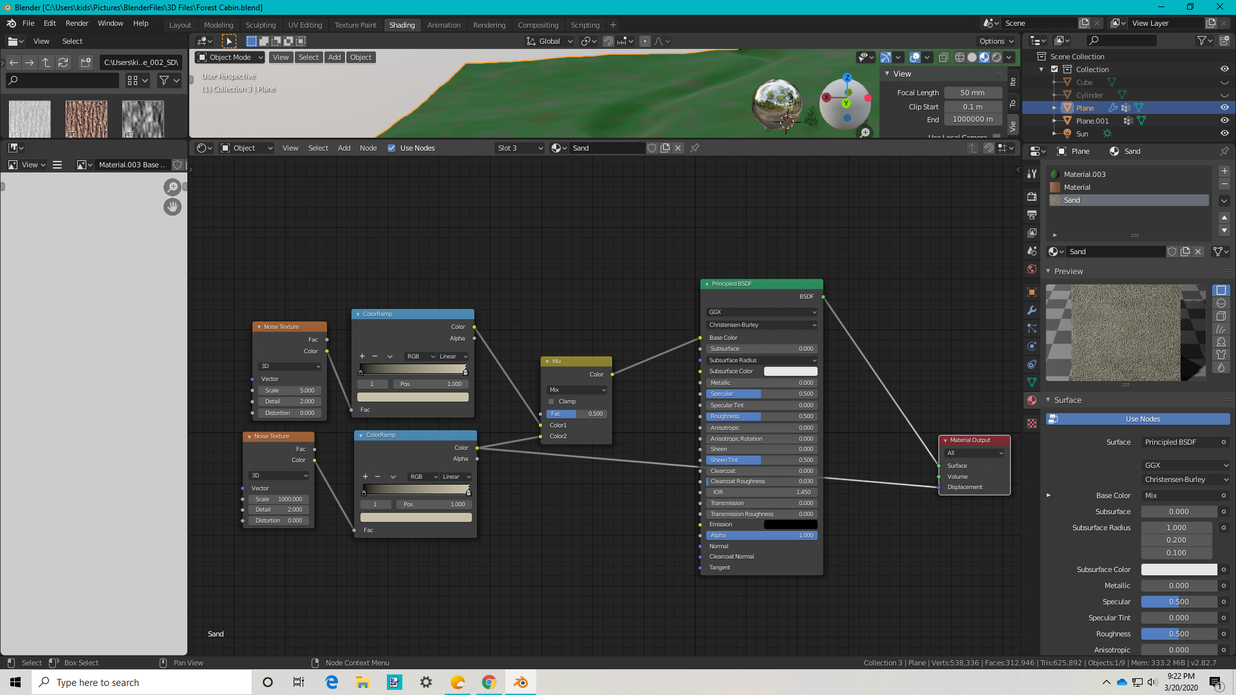
Task: Click the Subsurface Color swatch on Principled BSDF
Action: pyautogui.click(x=791, y=371)
